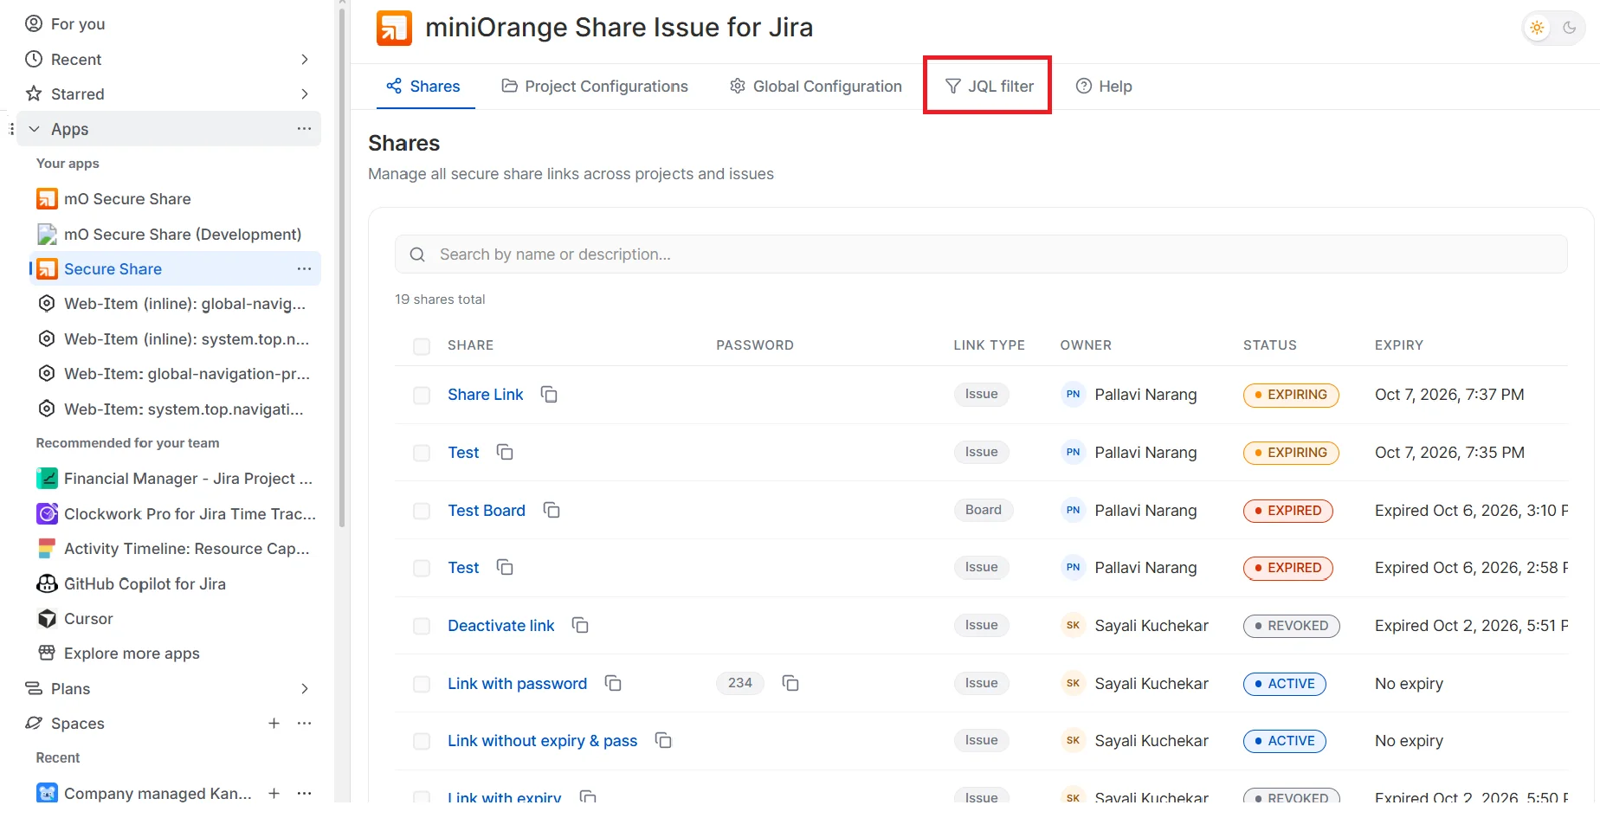Open Web-Item: global-navigation-pr... entry
Image resolution: width=1600 pixels, height=818 pixels.
(176, 374)
